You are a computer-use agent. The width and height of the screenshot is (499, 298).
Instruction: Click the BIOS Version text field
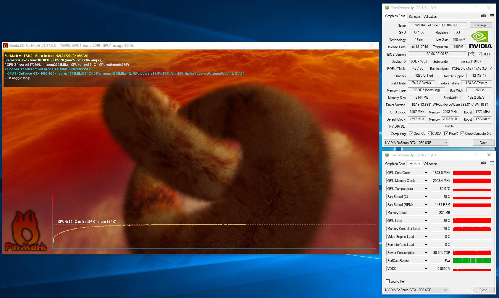point(437,54)
